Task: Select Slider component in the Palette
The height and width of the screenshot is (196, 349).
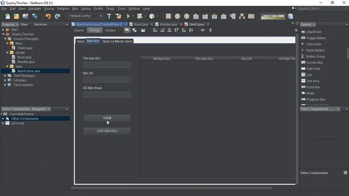Action: point(310,93)
